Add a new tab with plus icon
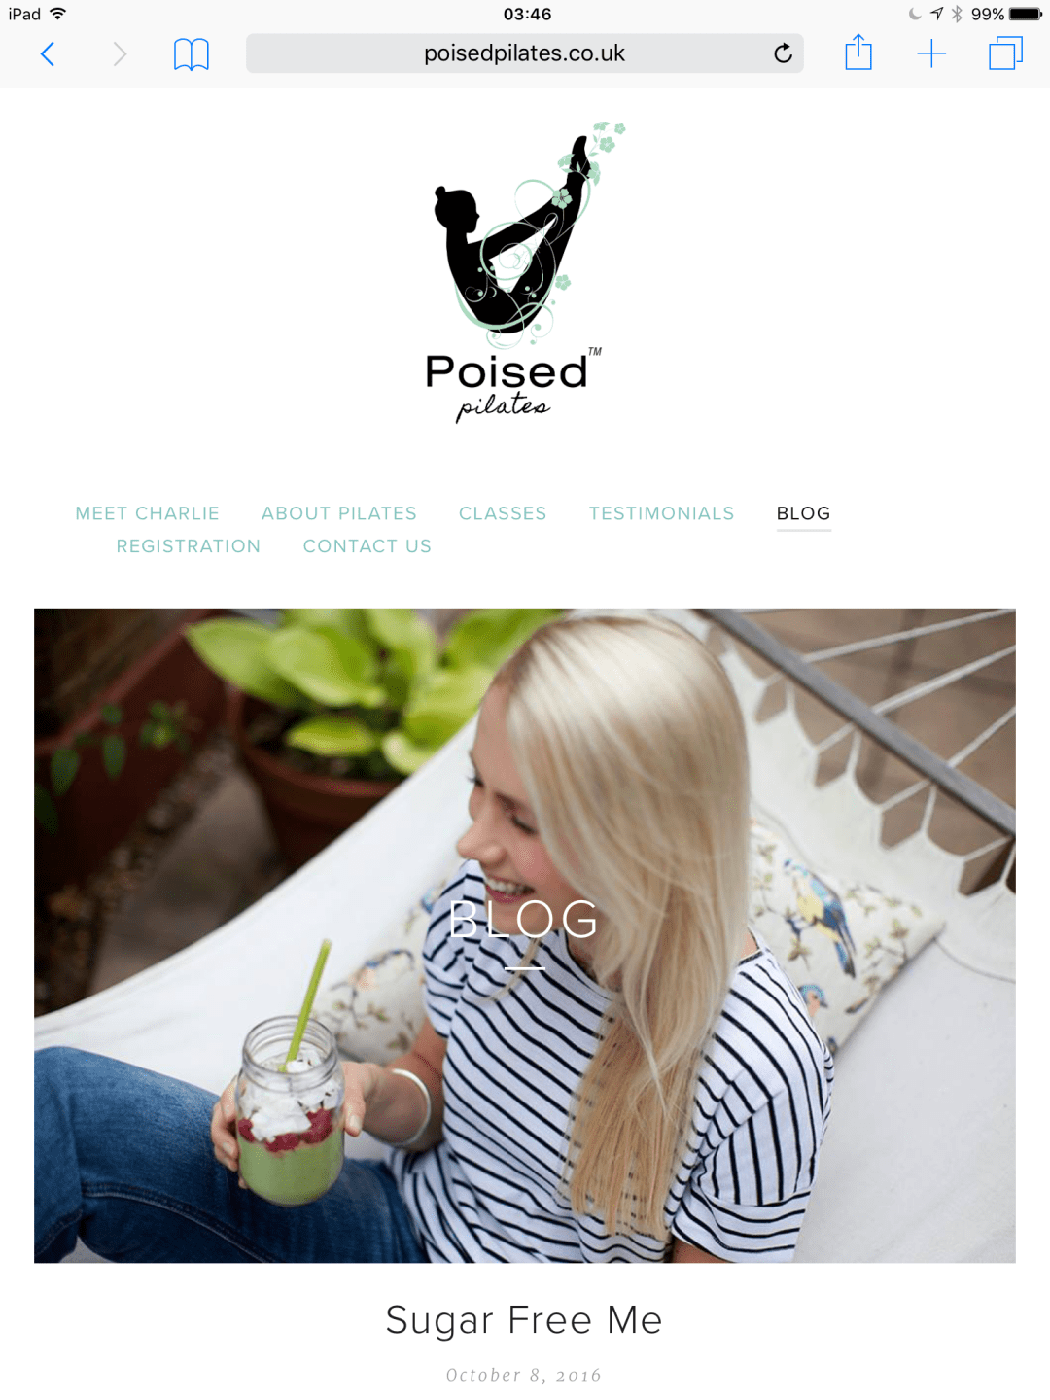 tap(931, 53)
